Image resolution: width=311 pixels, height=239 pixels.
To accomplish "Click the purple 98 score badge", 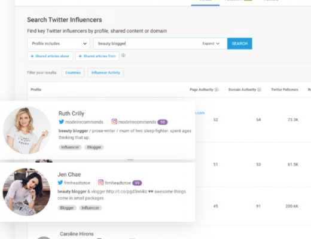I will click(x=163, y=122).
